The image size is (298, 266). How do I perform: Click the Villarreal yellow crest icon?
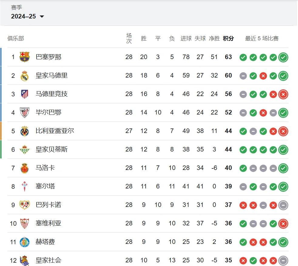coord(25,131)
